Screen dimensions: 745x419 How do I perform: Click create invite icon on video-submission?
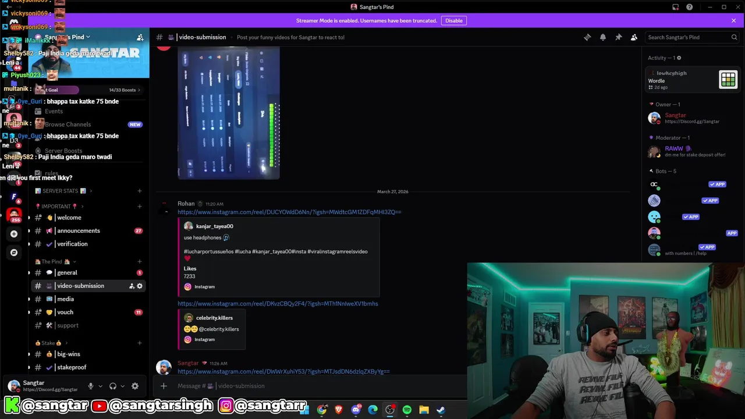tap(132, 286)
